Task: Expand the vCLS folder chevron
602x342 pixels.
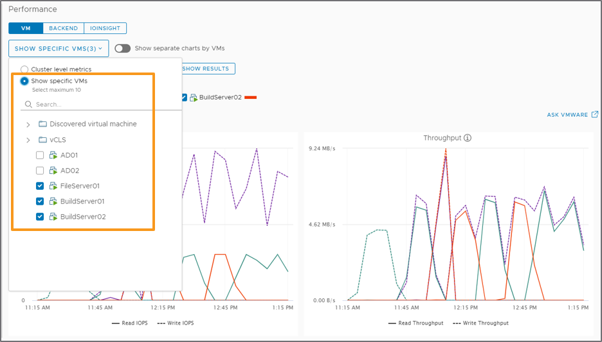Action: (28, 140)
